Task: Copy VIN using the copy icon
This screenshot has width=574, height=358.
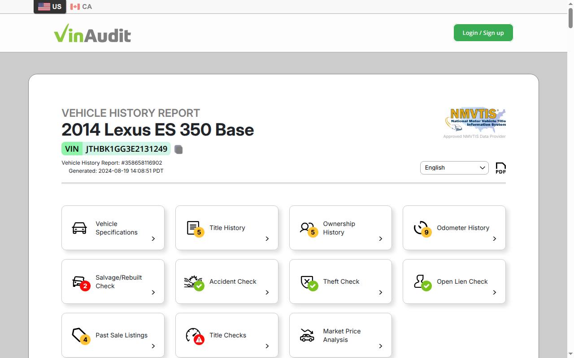Action: tap(178, 149)
